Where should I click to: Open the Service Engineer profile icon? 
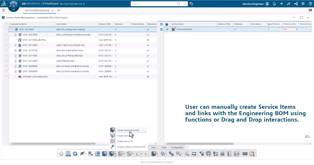pyautogui.click(x=267, y=4)
